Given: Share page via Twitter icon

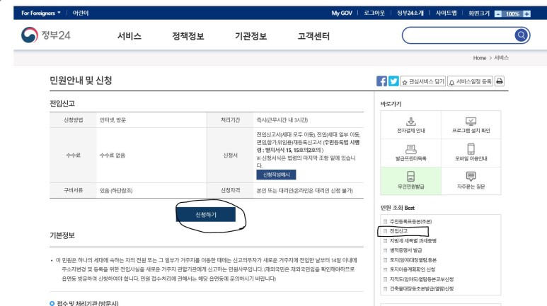Looking at the screenshot, I should (393, 81).
